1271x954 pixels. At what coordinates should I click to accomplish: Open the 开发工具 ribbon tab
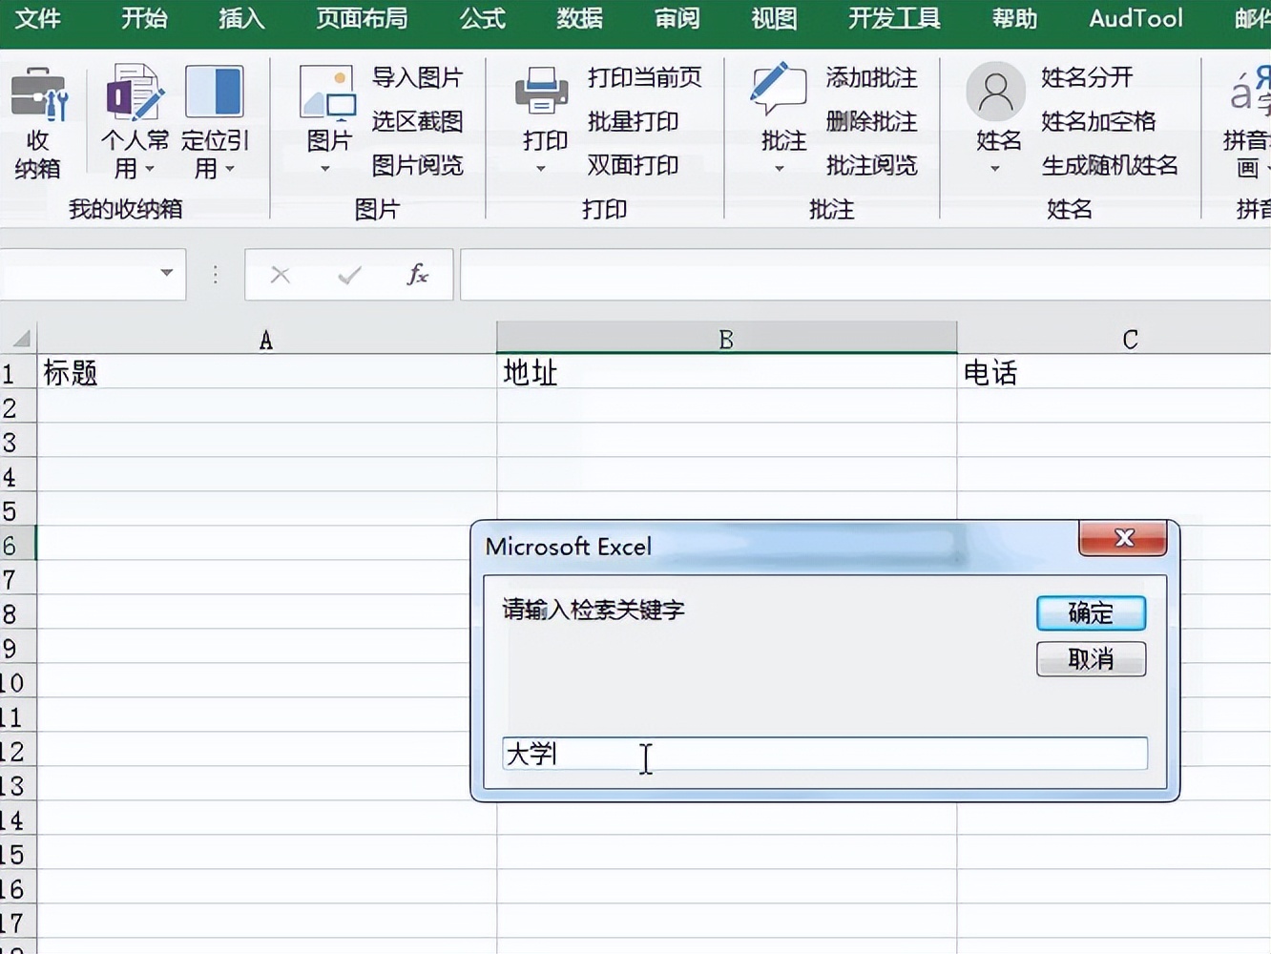pos(892,18)
